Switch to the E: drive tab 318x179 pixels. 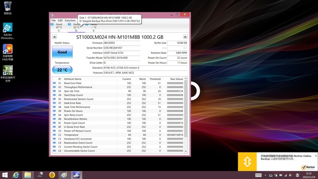pyautogui.click(x=94, y=28)
